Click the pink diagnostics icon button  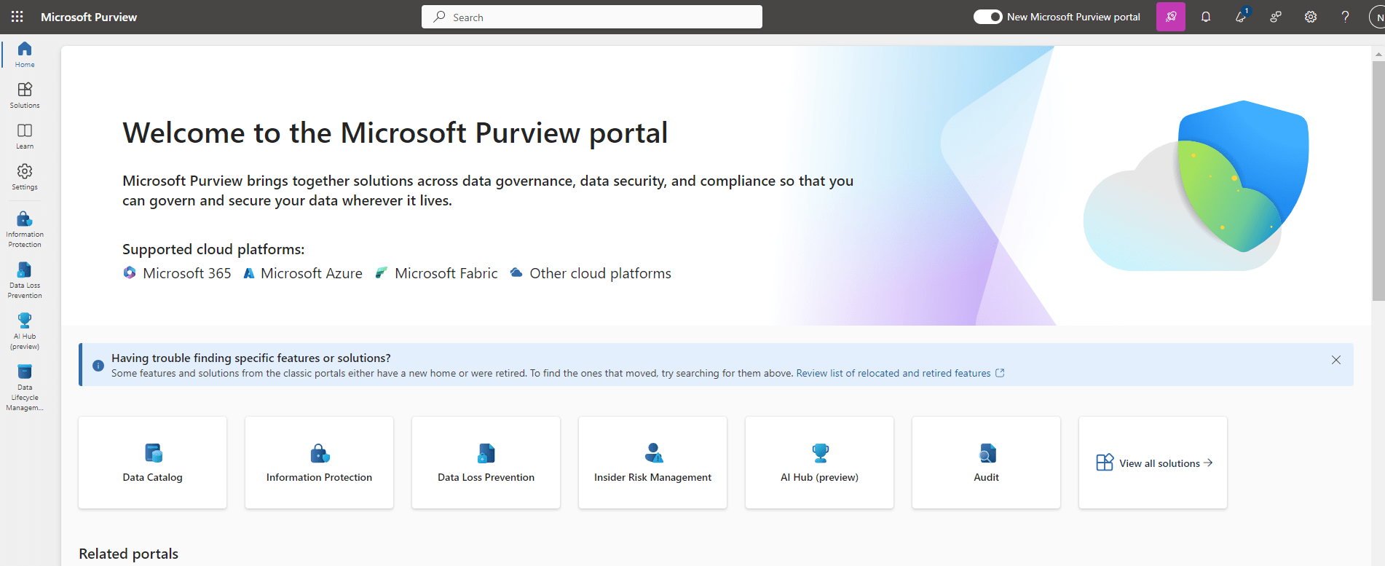pos(1170,17)
